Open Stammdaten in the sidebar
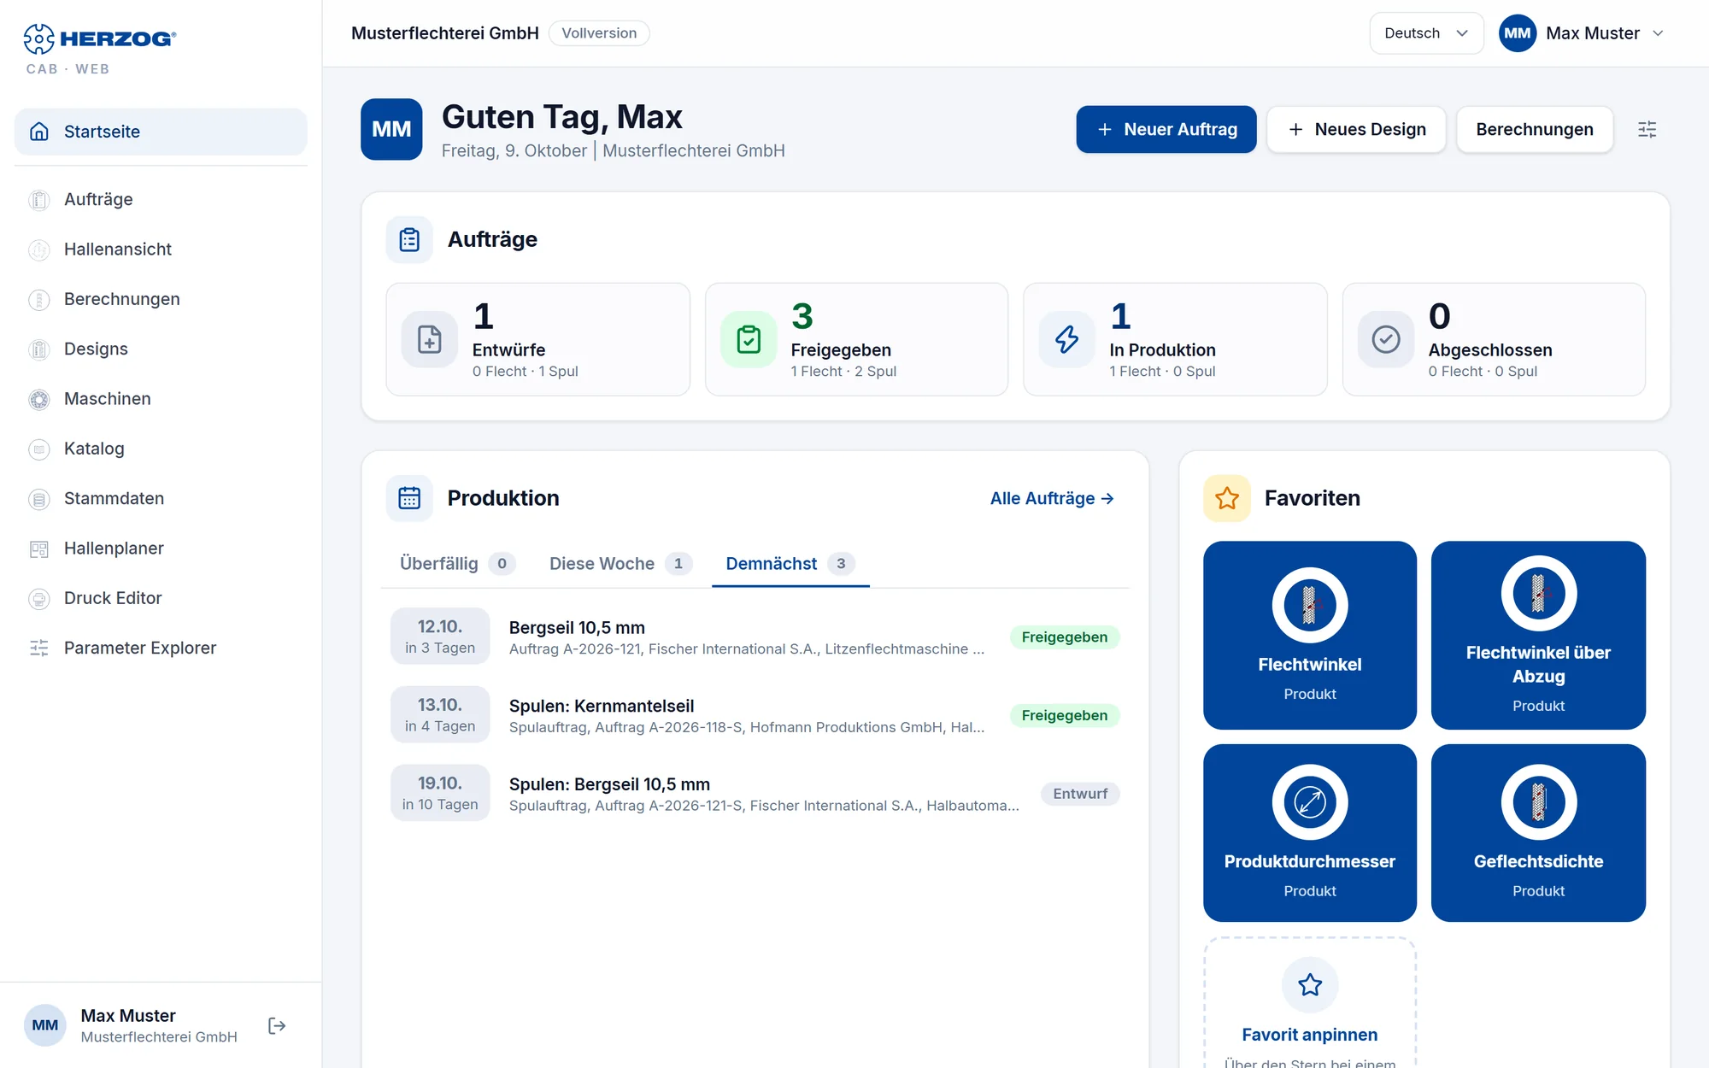Image resolution: width=1709 pixels, height=1068 pixels. click(161, 499)
